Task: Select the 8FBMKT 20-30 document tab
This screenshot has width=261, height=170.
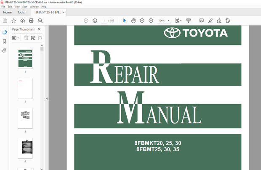Action: (x=48, y=13)
